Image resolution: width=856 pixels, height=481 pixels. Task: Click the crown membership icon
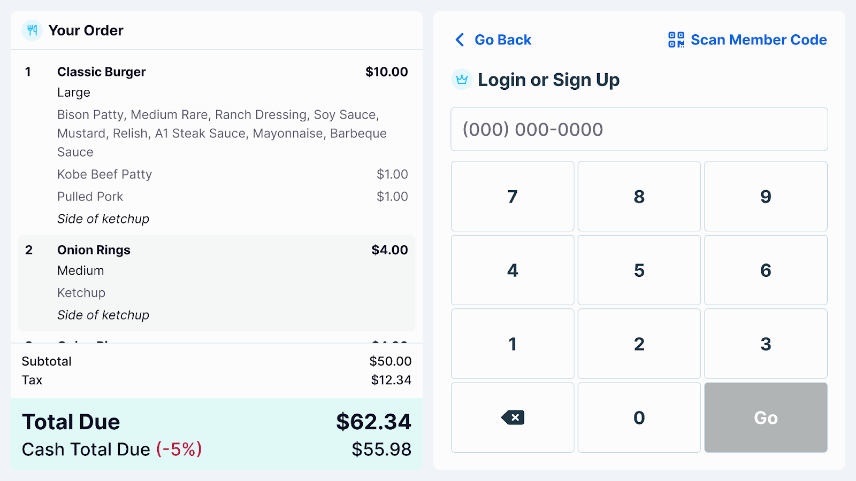click(x=462, y=80)
